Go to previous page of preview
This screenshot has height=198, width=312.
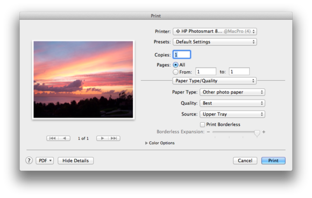point(64,138)
